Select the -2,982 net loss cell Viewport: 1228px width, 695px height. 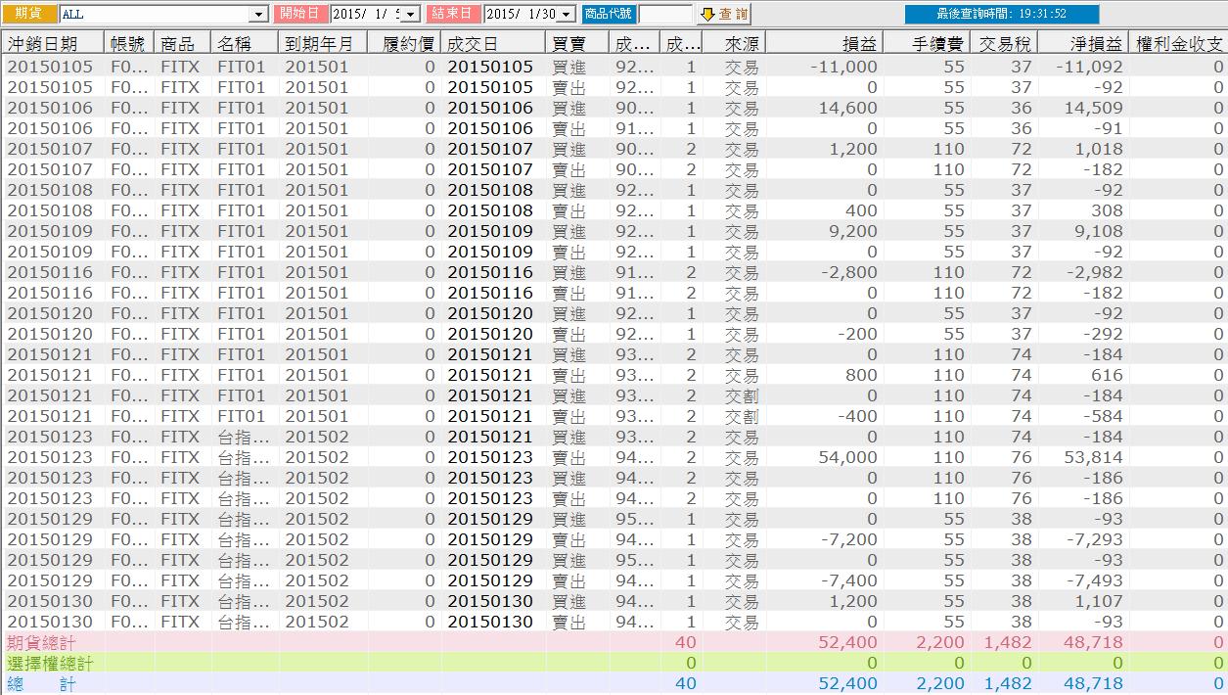[1095, 272]
